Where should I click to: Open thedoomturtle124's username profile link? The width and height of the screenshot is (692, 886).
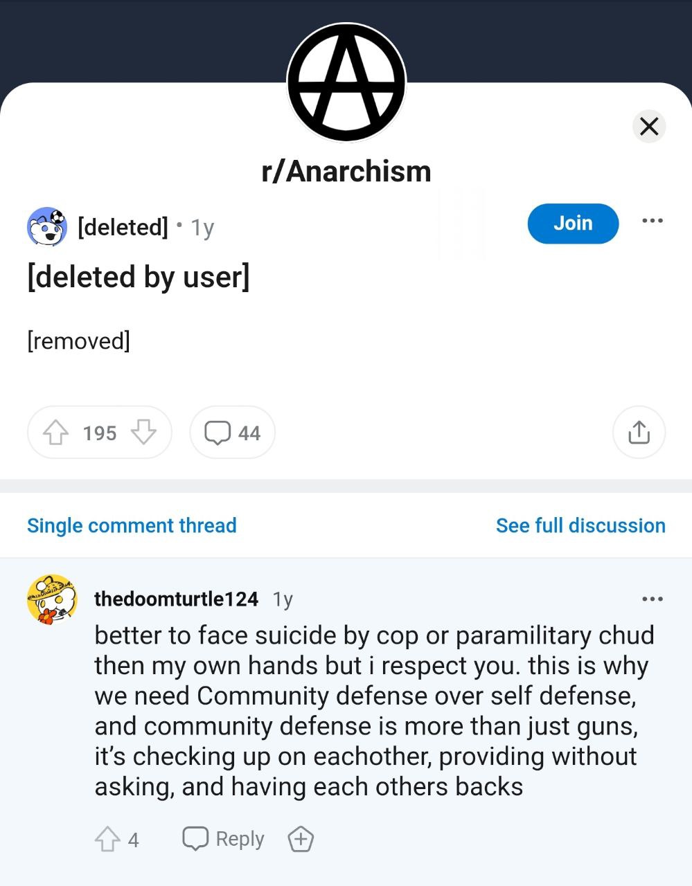[176, 599]
